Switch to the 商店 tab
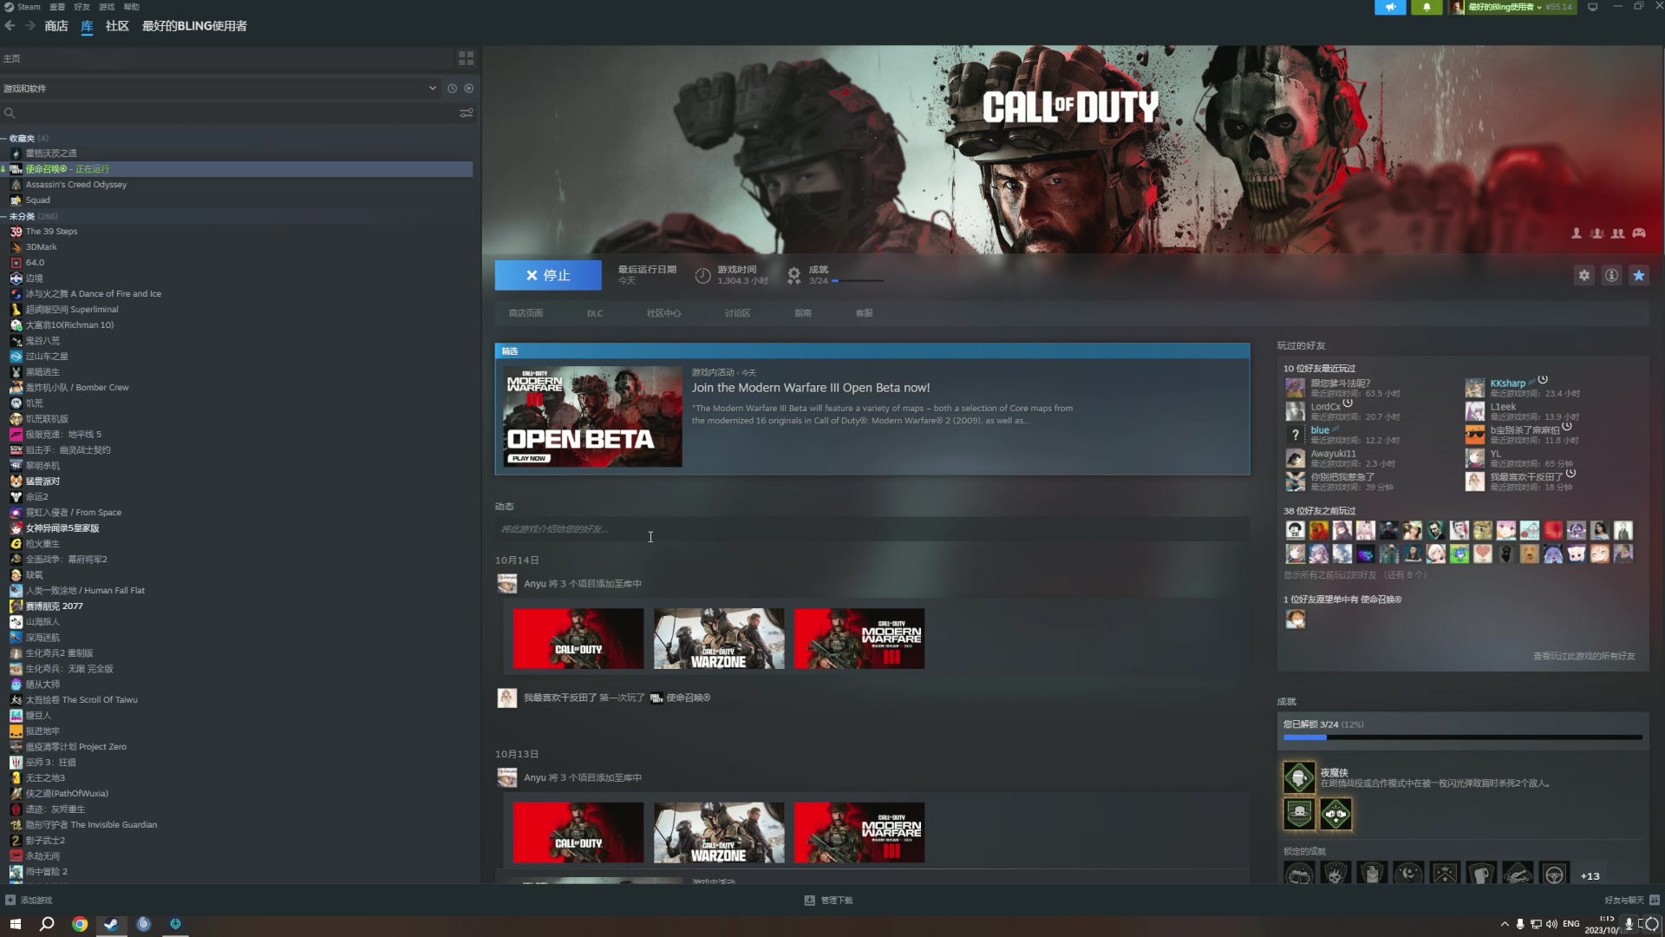This screenshot has height=937, width=1665. pos(56,26)
